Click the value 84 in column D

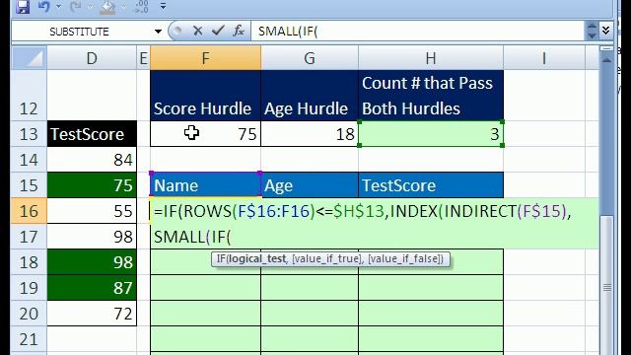[x=92, y=160]
